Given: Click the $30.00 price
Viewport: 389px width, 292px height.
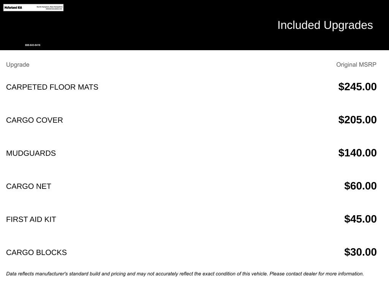Looking at the screenshot, I should [x=360, y=252].
